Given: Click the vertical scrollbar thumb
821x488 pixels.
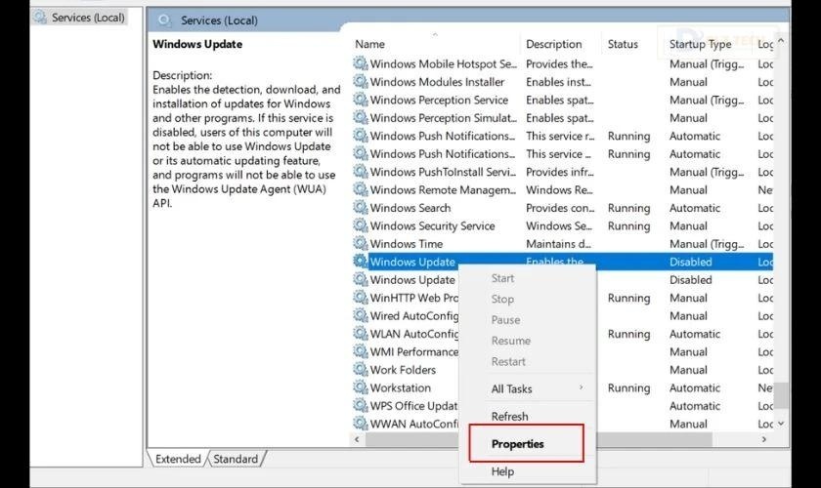Looking at the screenshot, I should (781, 395).
